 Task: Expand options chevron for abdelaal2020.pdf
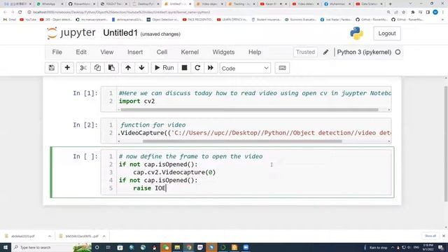(50, 237)
